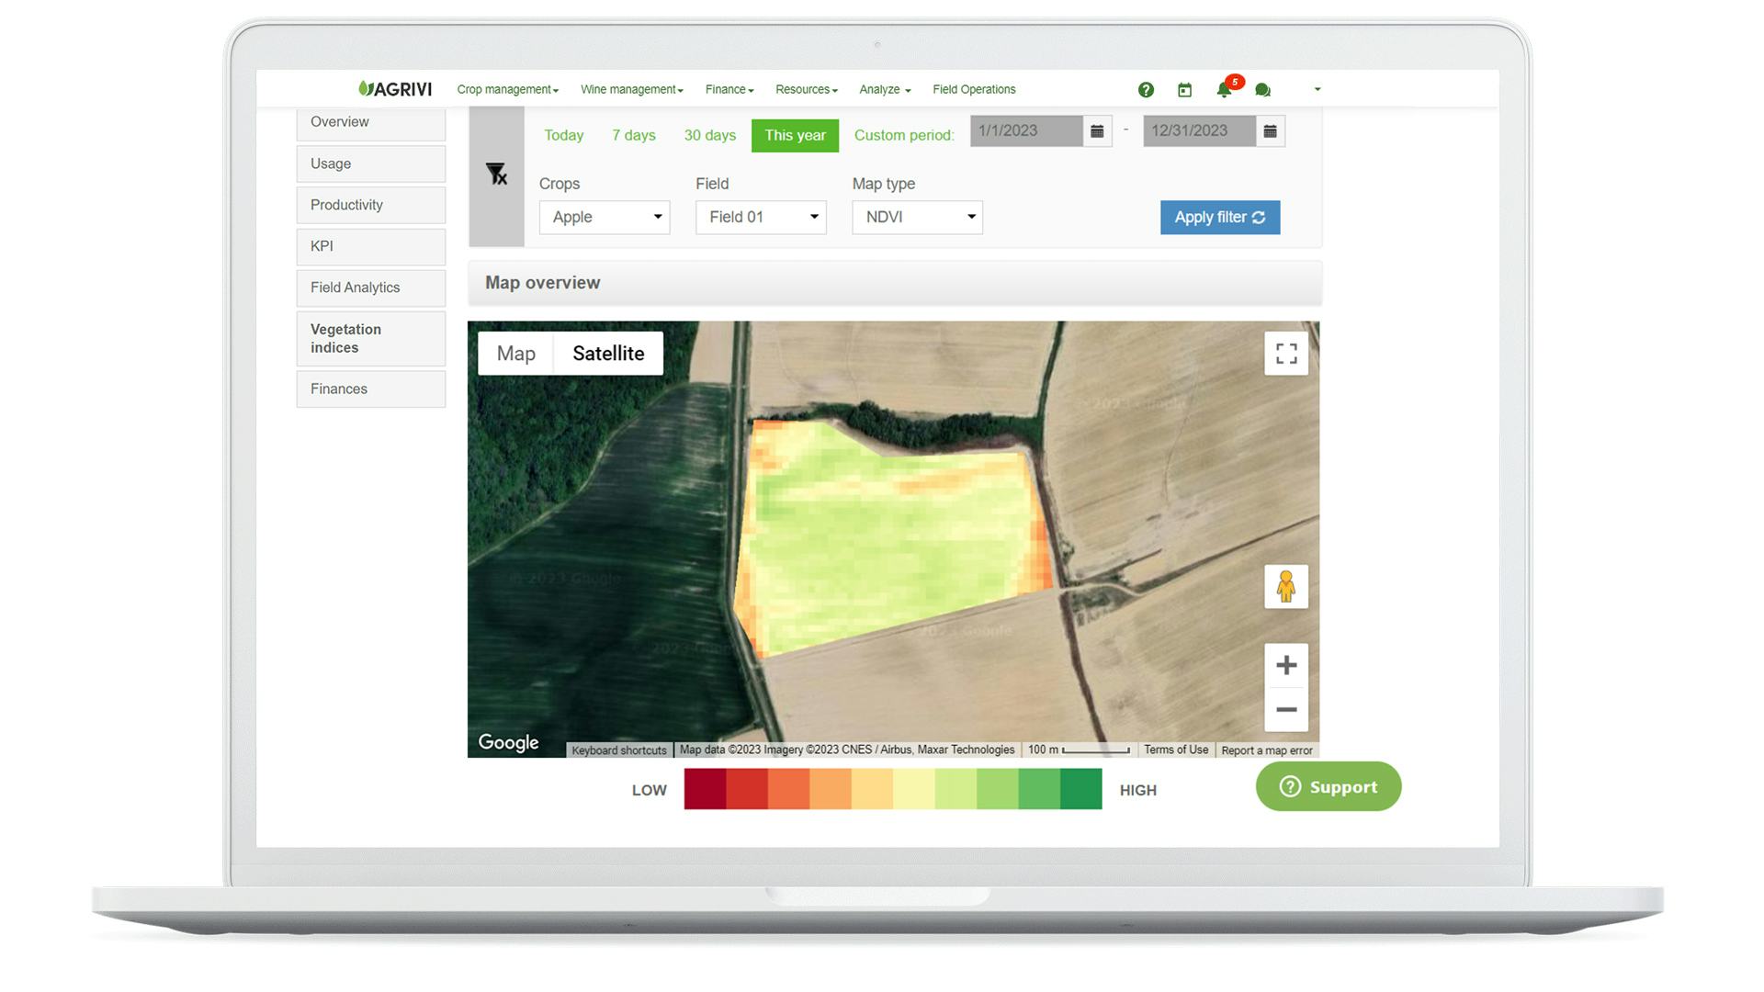Viewport: 1764px width, 992px height.
Task: Click the dark red legend swatch
Action: pos(705,790)
